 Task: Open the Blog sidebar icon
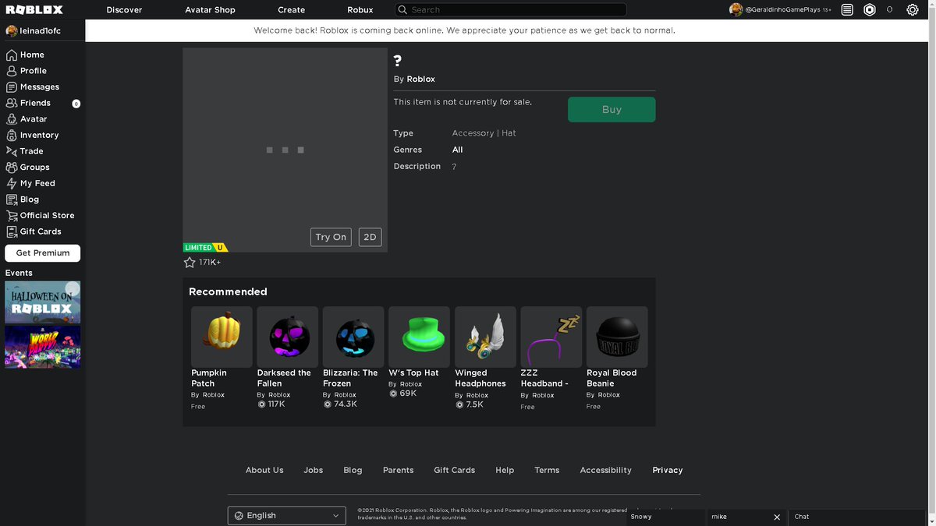point(12,199)
